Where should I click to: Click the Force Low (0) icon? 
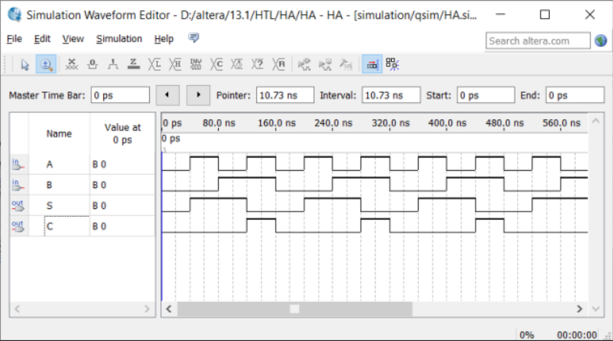coord(93,65)
